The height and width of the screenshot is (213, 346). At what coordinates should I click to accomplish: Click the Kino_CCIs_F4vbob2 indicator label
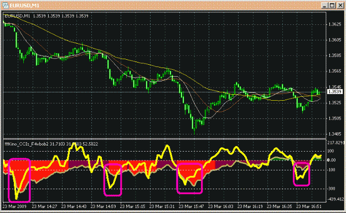[51, 144]
